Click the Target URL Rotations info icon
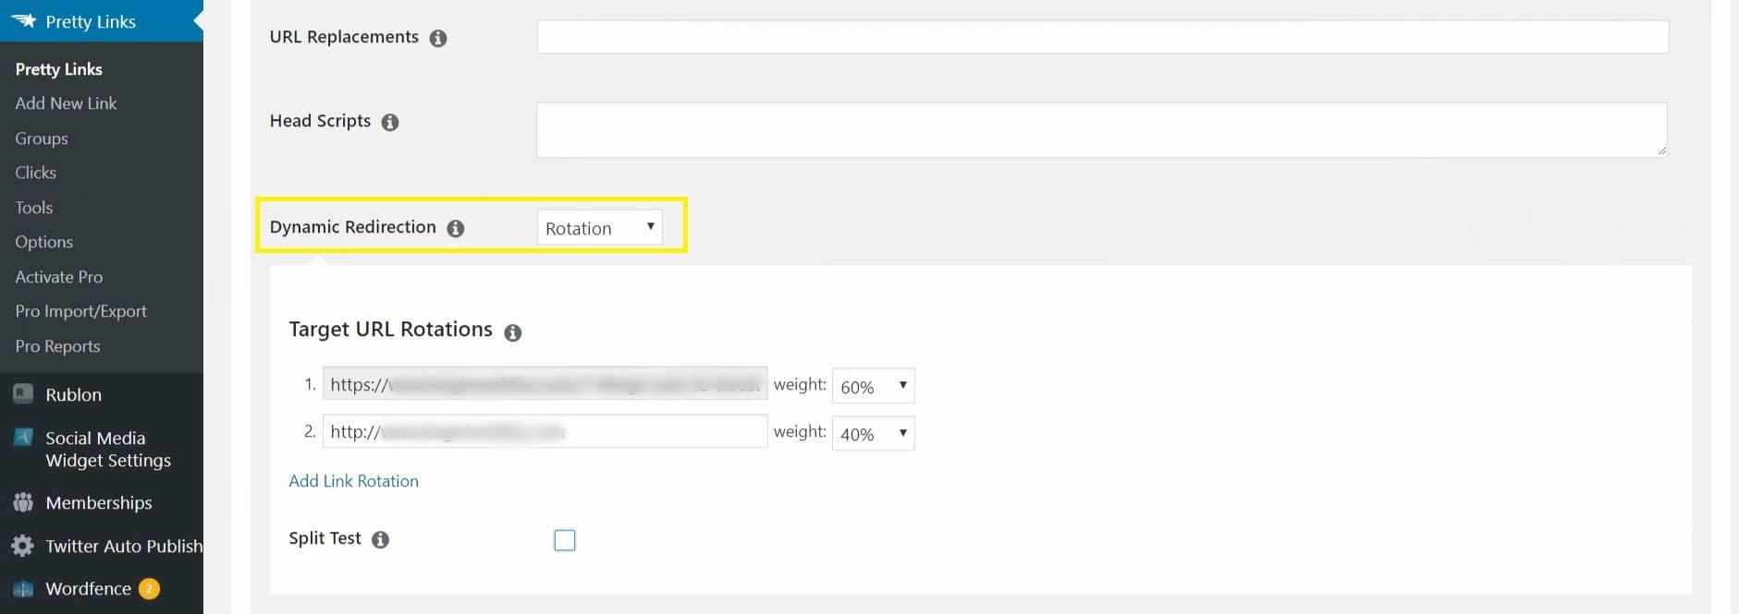This screenshot has width=1739, height=614. coord(513,332)
